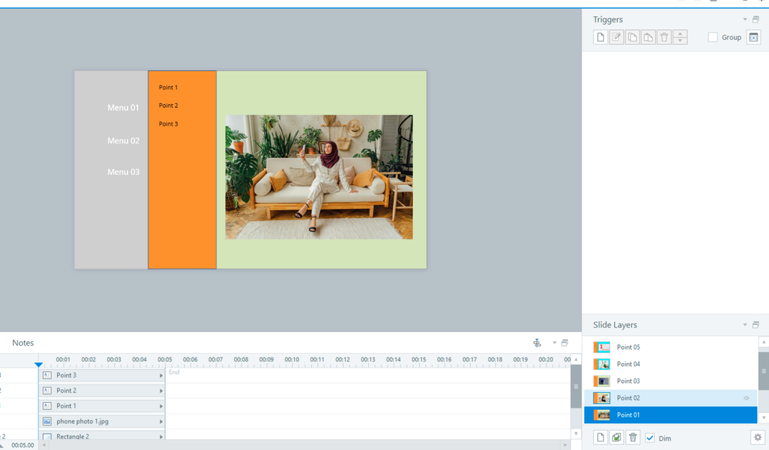Add a new slide layer

tap(601, 438)
